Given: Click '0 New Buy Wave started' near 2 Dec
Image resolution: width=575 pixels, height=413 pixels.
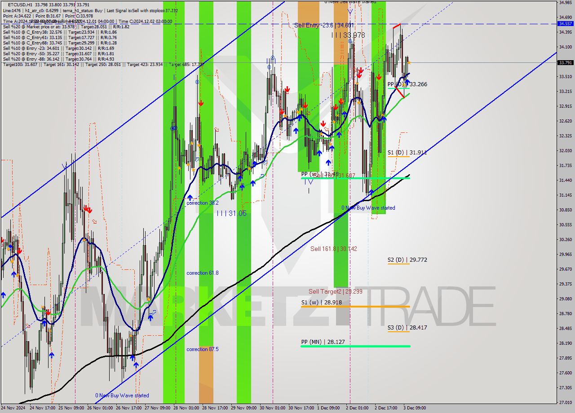Looking at the screenshot, I should (x=368, y=208).
